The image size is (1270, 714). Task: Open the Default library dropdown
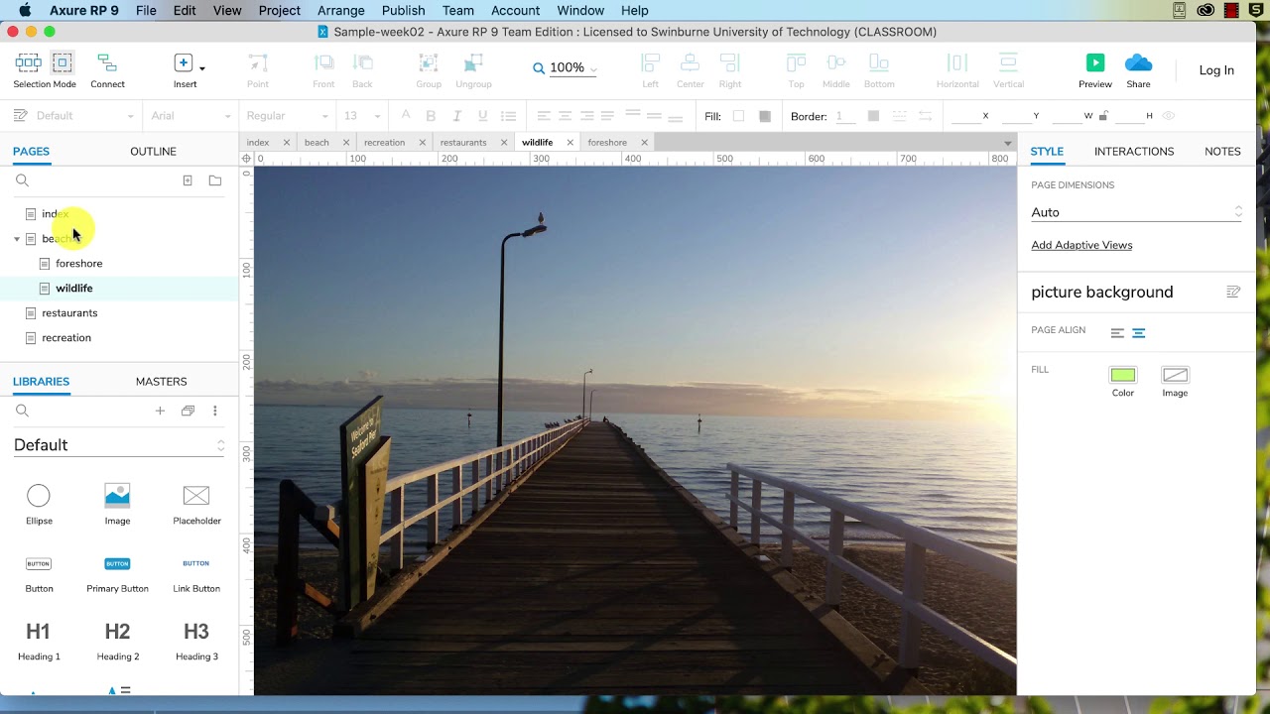pos(119,445)
